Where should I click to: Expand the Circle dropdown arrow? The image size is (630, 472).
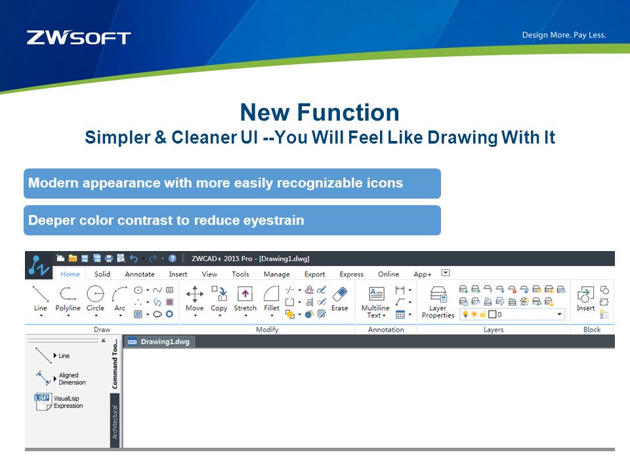click(96, 316)
